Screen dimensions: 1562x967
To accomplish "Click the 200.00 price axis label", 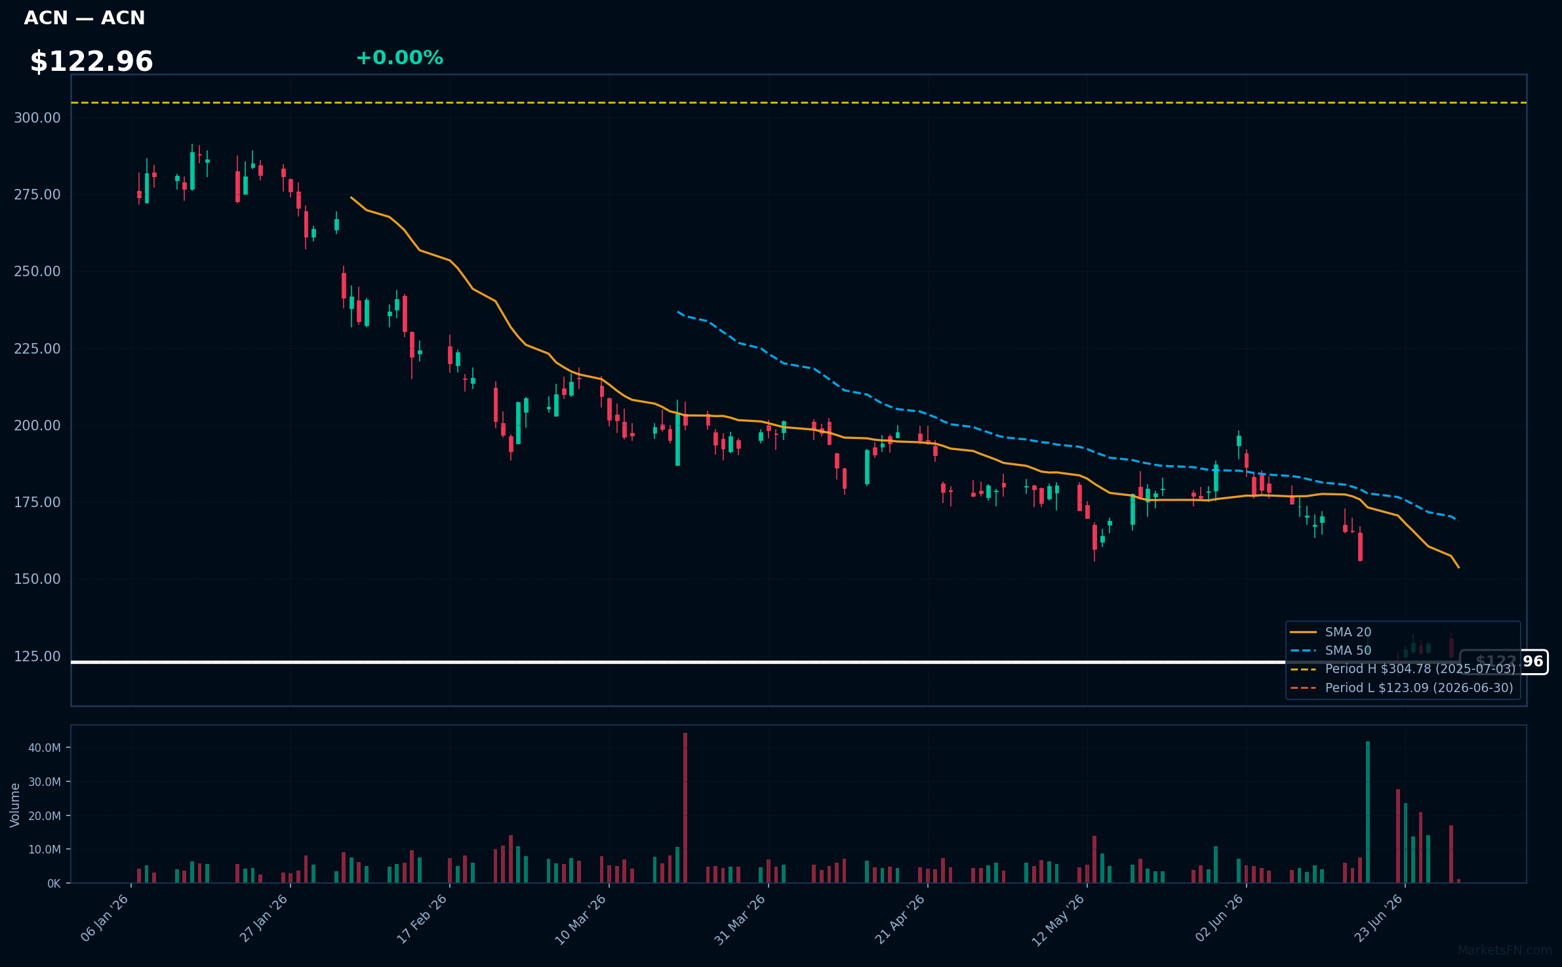I will tap(37, 426).
